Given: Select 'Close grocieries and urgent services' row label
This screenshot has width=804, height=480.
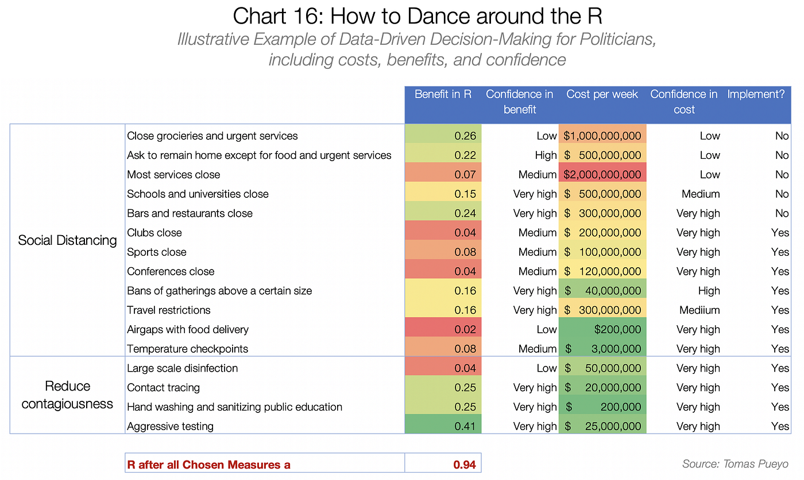Looking at the screenshot, I should [x=212, y=136].
